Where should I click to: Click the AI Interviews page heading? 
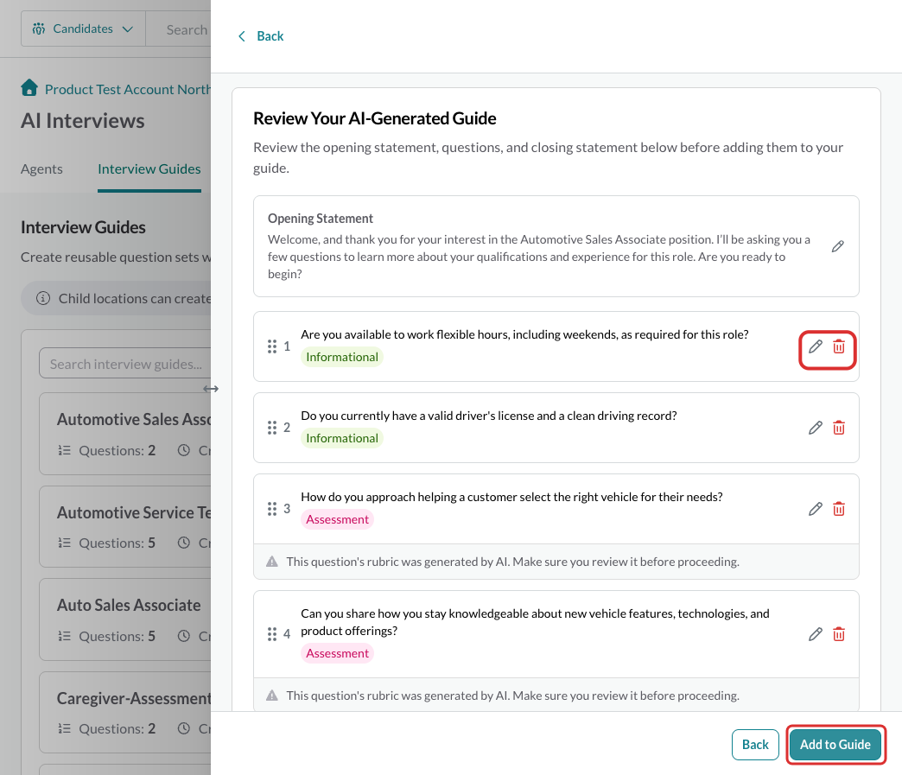(x=83, y=121)
